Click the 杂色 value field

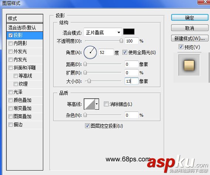131,115
